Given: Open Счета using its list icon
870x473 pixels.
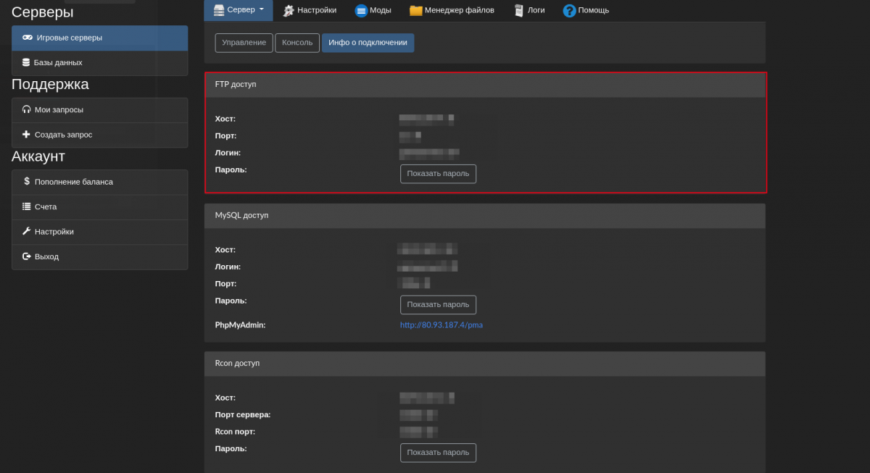Looking at the screenshot, I should (x=27, y=206).
